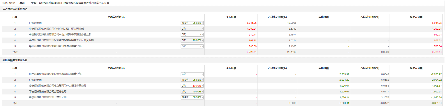The height and width of the screenshot is (108, 445).
Task: Click the 买入金额最大的前五名 section heading
Action: (x=15, y=9)
